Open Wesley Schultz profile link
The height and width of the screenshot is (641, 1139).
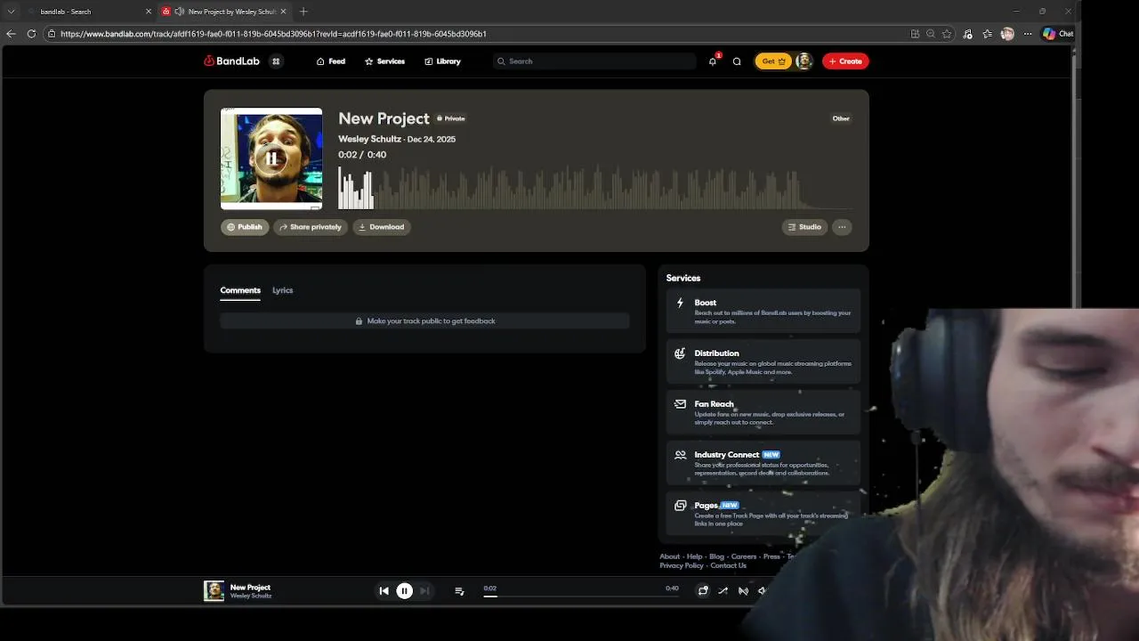click(369, 139)
